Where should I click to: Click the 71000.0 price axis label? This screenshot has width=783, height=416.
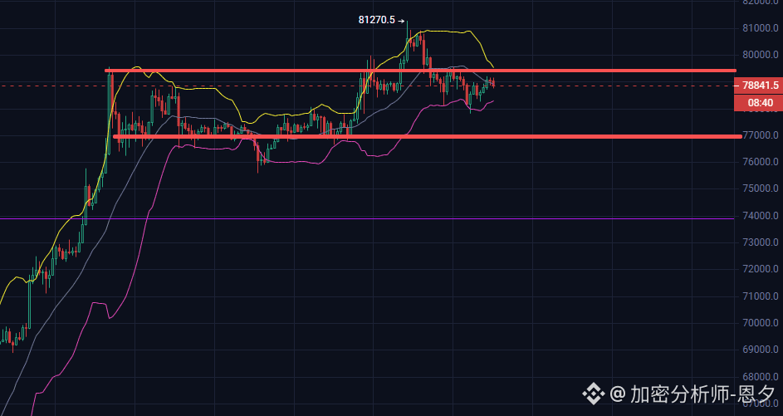(760, 296)
